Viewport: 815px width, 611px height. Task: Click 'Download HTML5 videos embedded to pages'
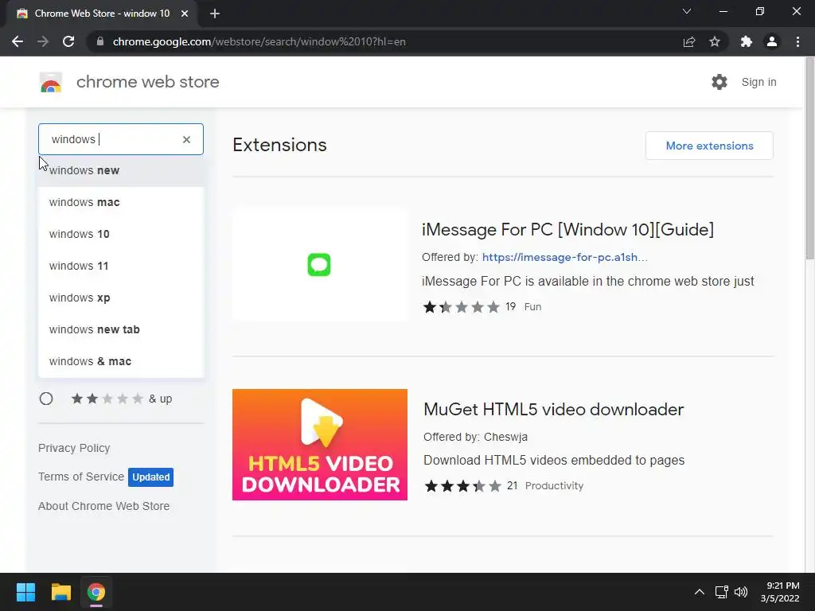pyautogui.click(x=554, y=461)
